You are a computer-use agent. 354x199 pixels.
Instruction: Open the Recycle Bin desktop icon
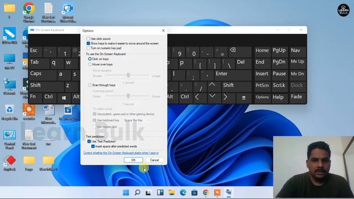(9, 112)
